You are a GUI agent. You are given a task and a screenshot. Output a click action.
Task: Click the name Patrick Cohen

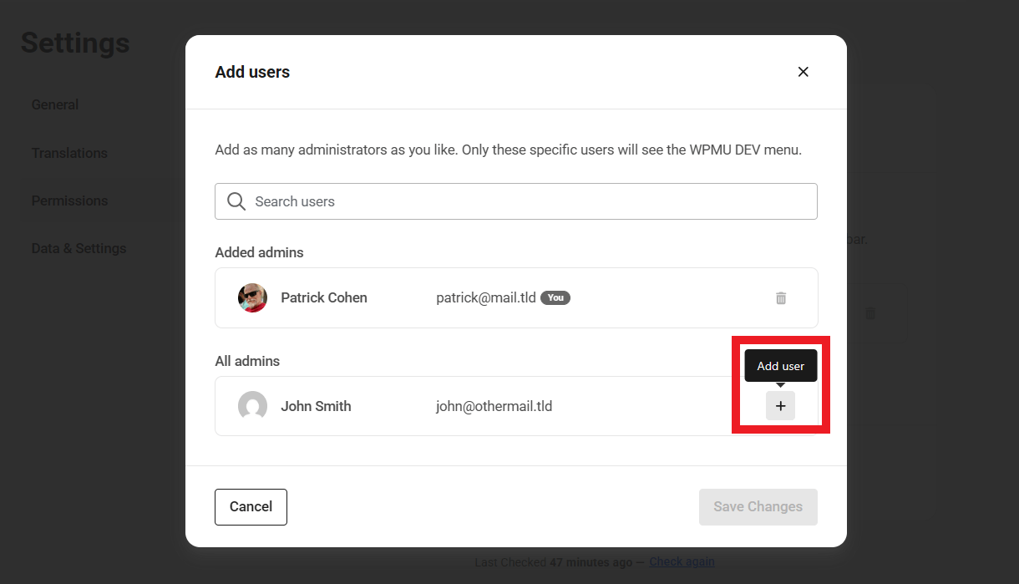point(324,297)
